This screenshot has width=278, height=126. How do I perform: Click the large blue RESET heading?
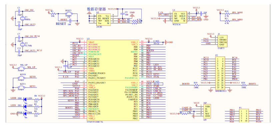click(x=61, y=24)
